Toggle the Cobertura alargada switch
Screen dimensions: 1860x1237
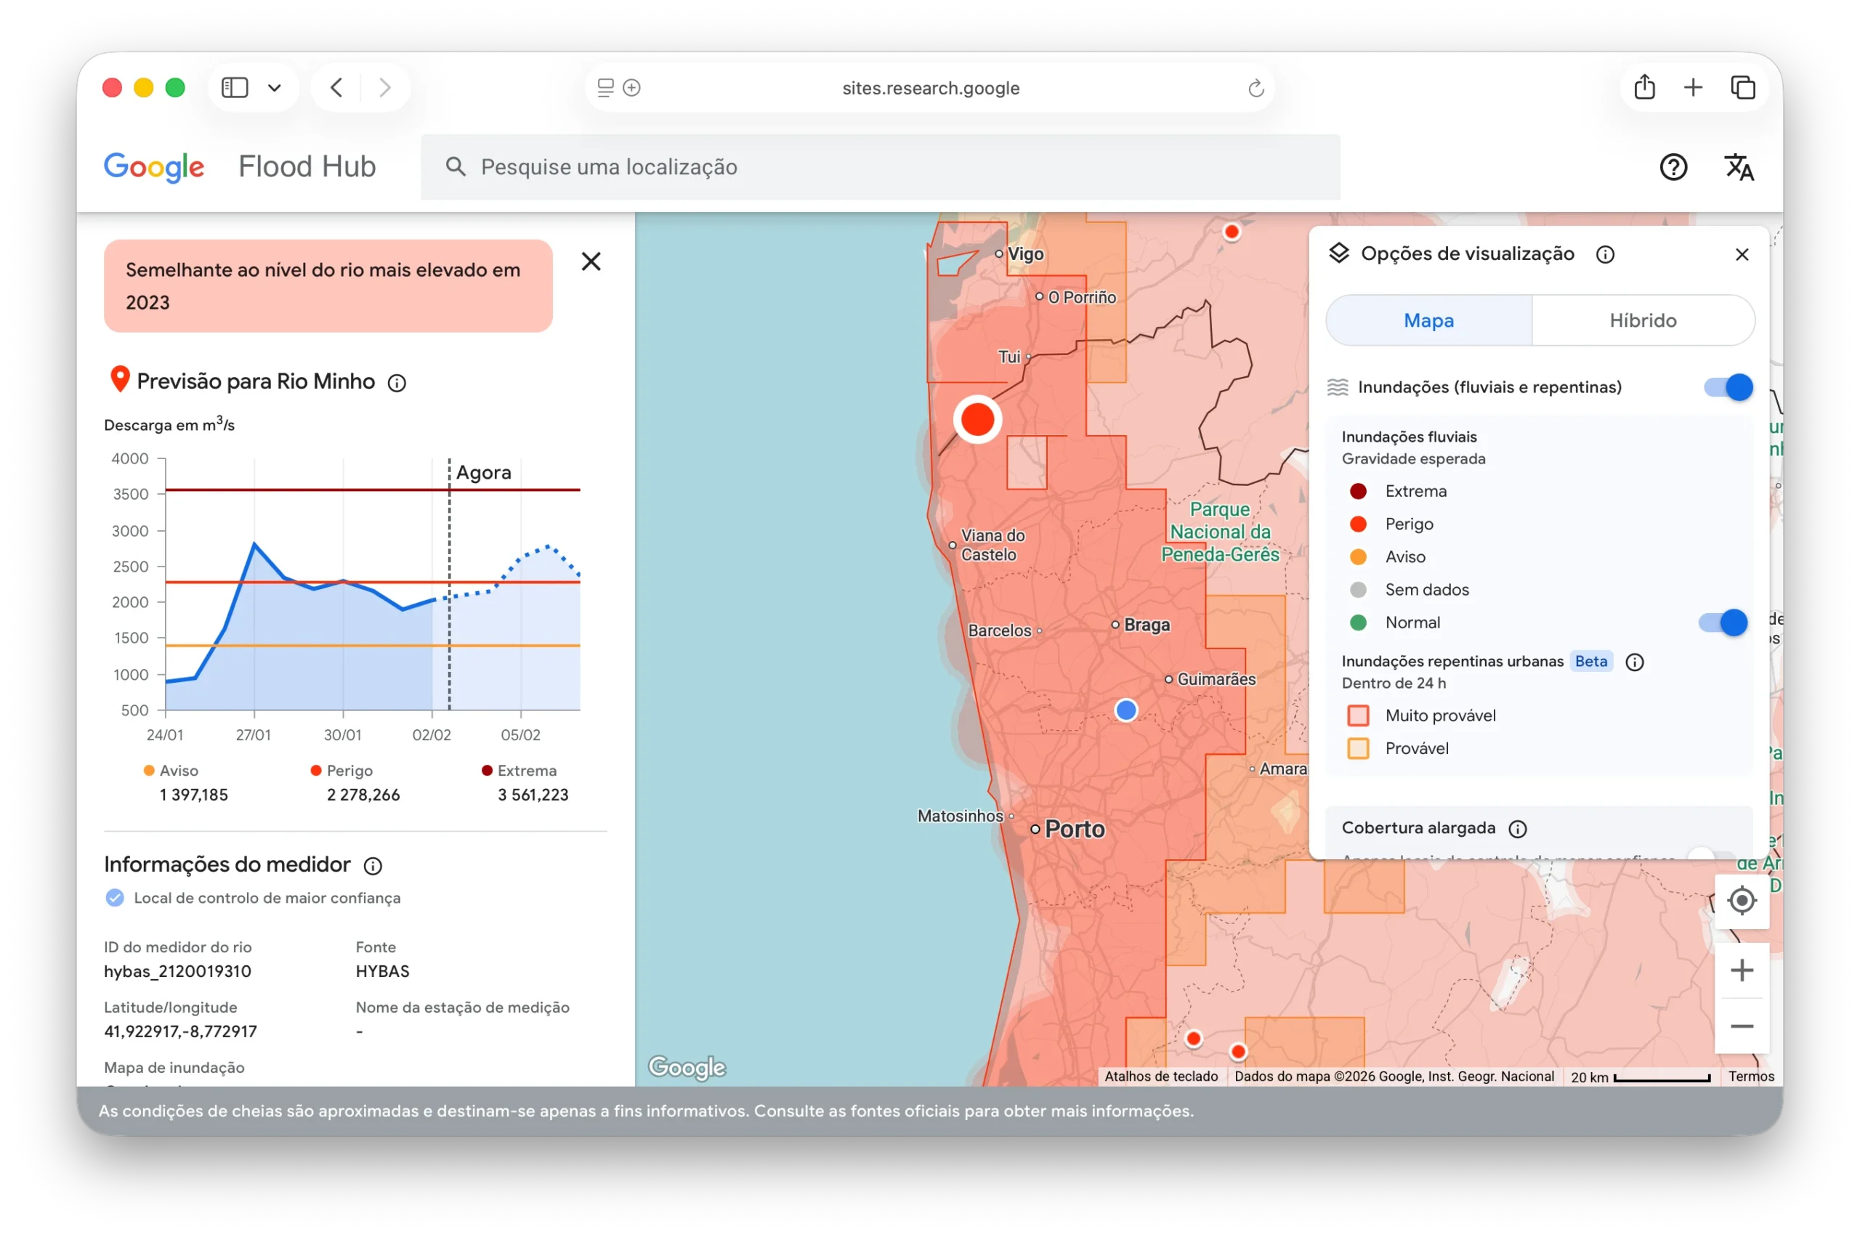pyautogui.click(x=1710, y=855)
